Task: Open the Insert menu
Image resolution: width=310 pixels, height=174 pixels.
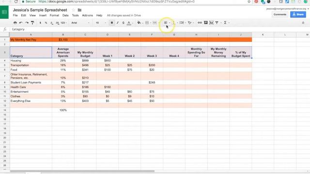Action: [43, 15]
